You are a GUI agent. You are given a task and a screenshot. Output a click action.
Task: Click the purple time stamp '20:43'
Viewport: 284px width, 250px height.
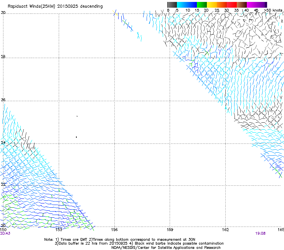[5, 233]
